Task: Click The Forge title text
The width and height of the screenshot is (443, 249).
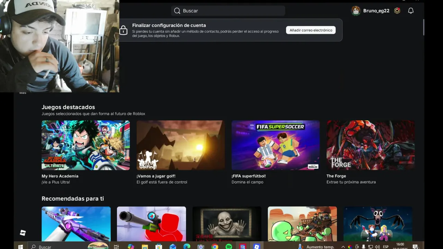Action: pyautogui.click(x=336, y=176)
